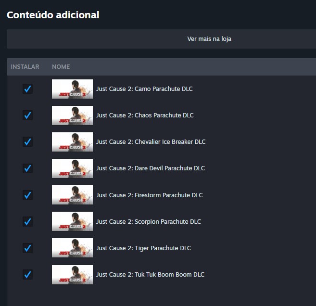Toggle install checkbox for Dare Devil Parachute DLC
The height and width of the screenshot is (306, 316).
tap(27, 168)
